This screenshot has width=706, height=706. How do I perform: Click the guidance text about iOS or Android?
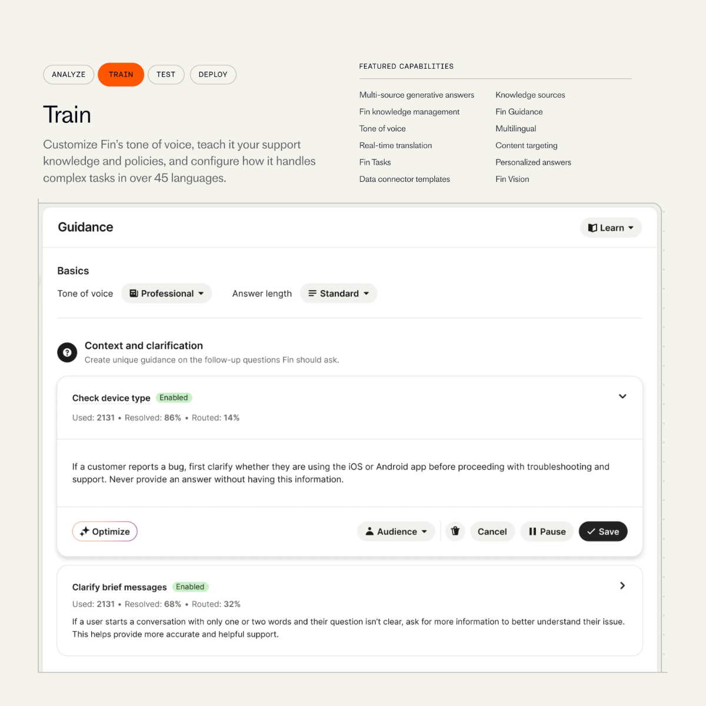point(341,473)
